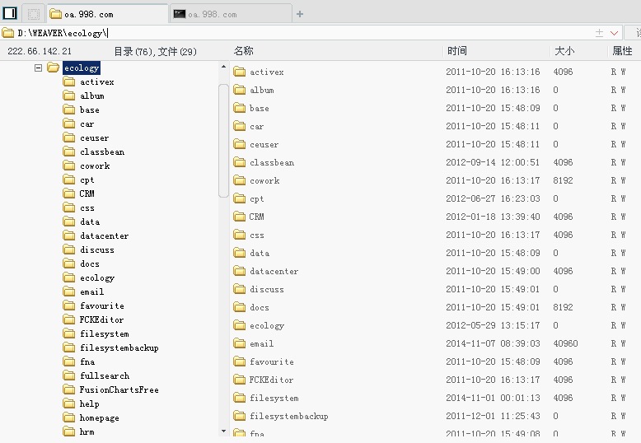Viewport: 641px width, 443px height.
Task: Select activex folder in the tree
Action: [x=97, y=82]
